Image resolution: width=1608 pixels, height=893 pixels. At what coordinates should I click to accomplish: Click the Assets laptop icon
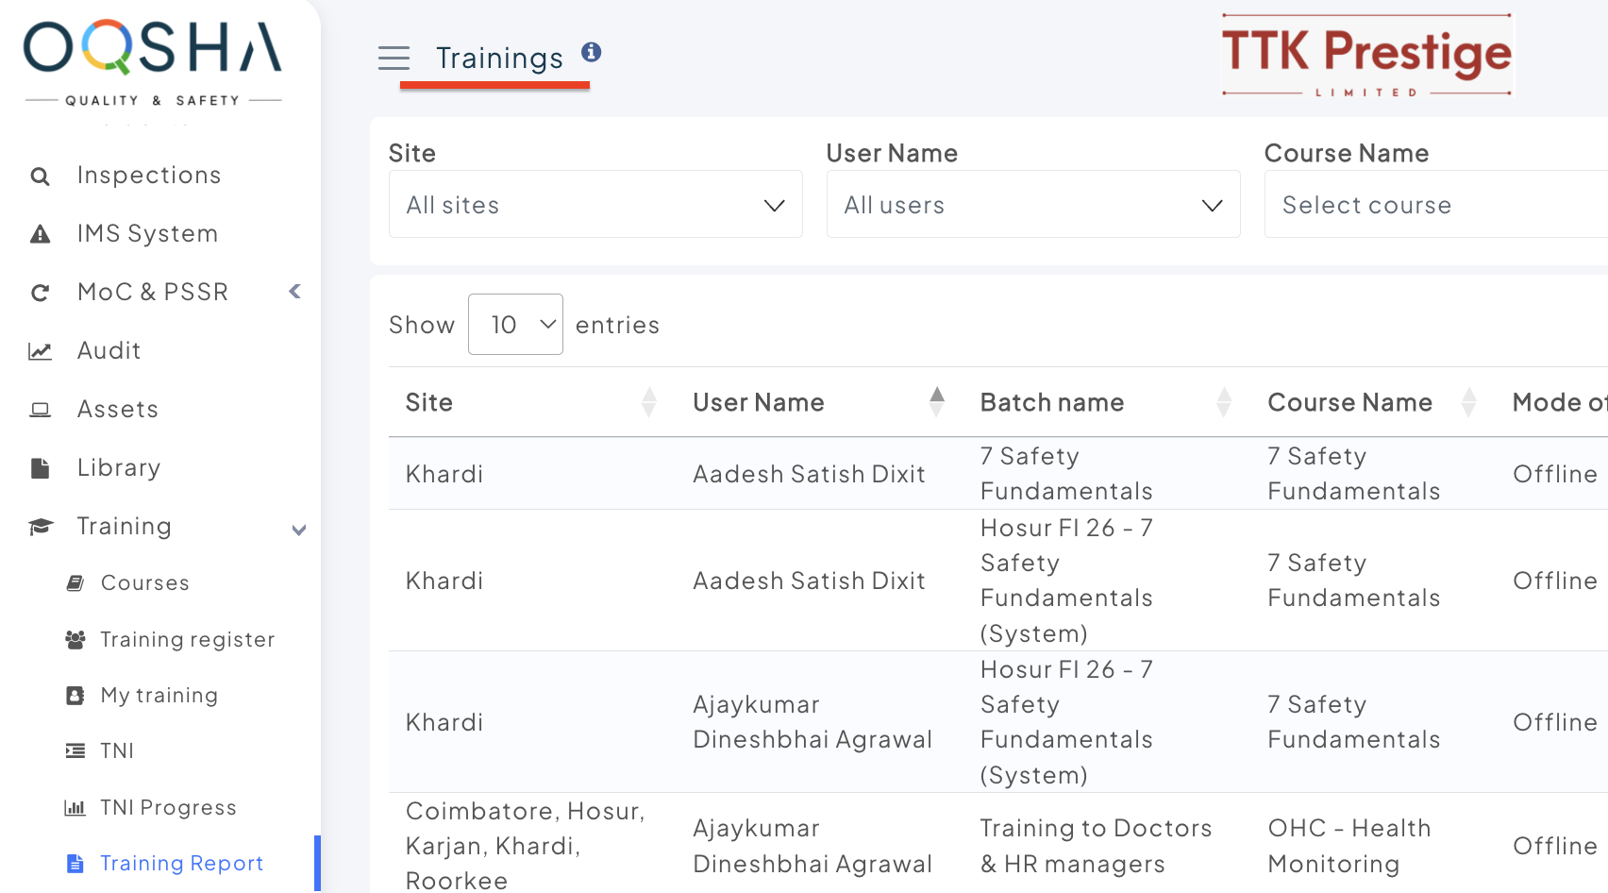coord(40,410)
